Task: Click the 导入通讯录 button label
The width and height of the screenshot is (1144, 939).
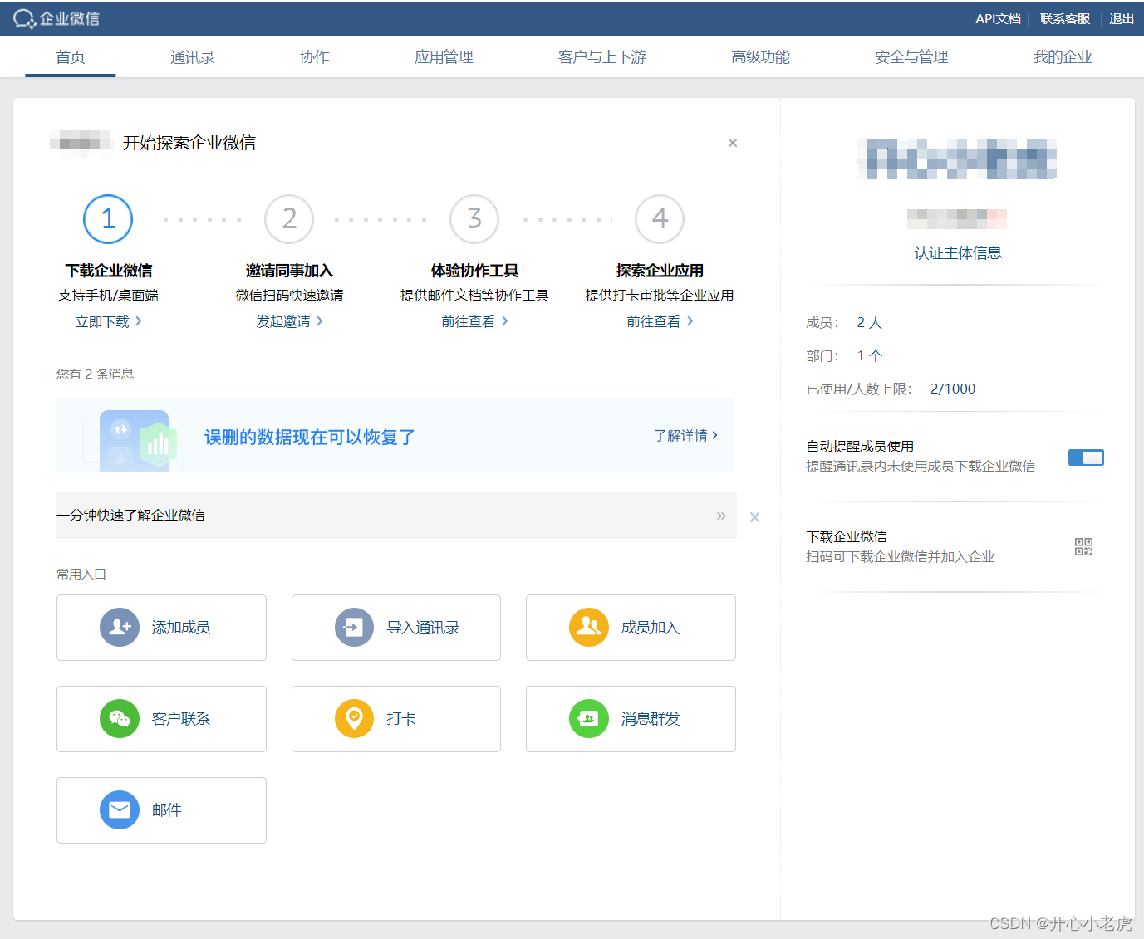Action: [x=423, y=627]
